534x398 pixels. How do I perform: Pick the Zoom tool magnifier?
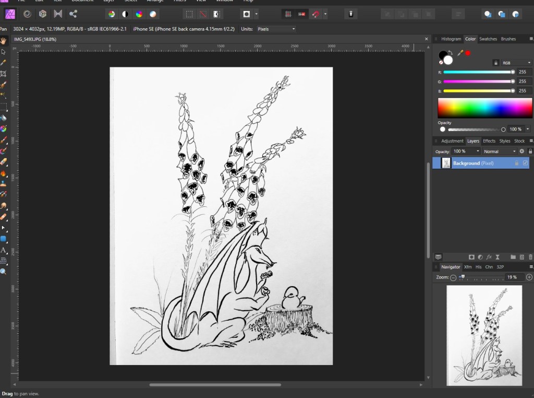coord(4,272)
